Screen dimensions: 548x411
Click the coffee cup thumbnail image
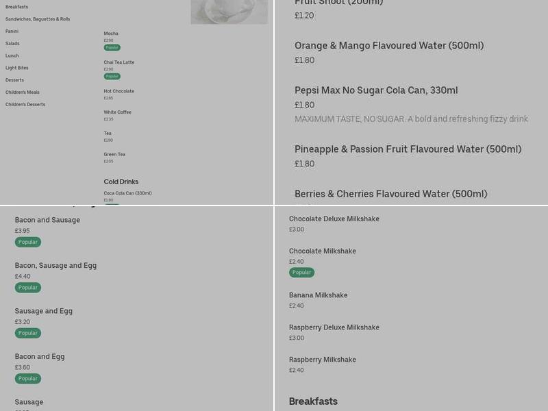(229, 12)
